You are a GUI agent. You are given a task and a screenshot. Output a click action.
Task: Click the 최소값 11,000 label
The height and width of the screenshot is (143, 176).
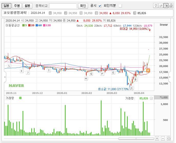(x=113, y=89)
